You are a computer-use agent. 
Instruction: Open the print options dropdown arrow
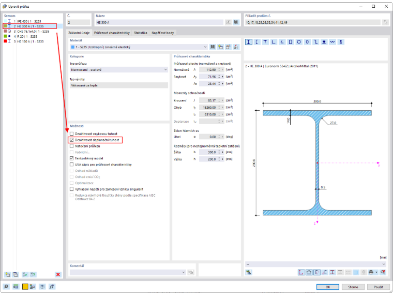(376, 272)
